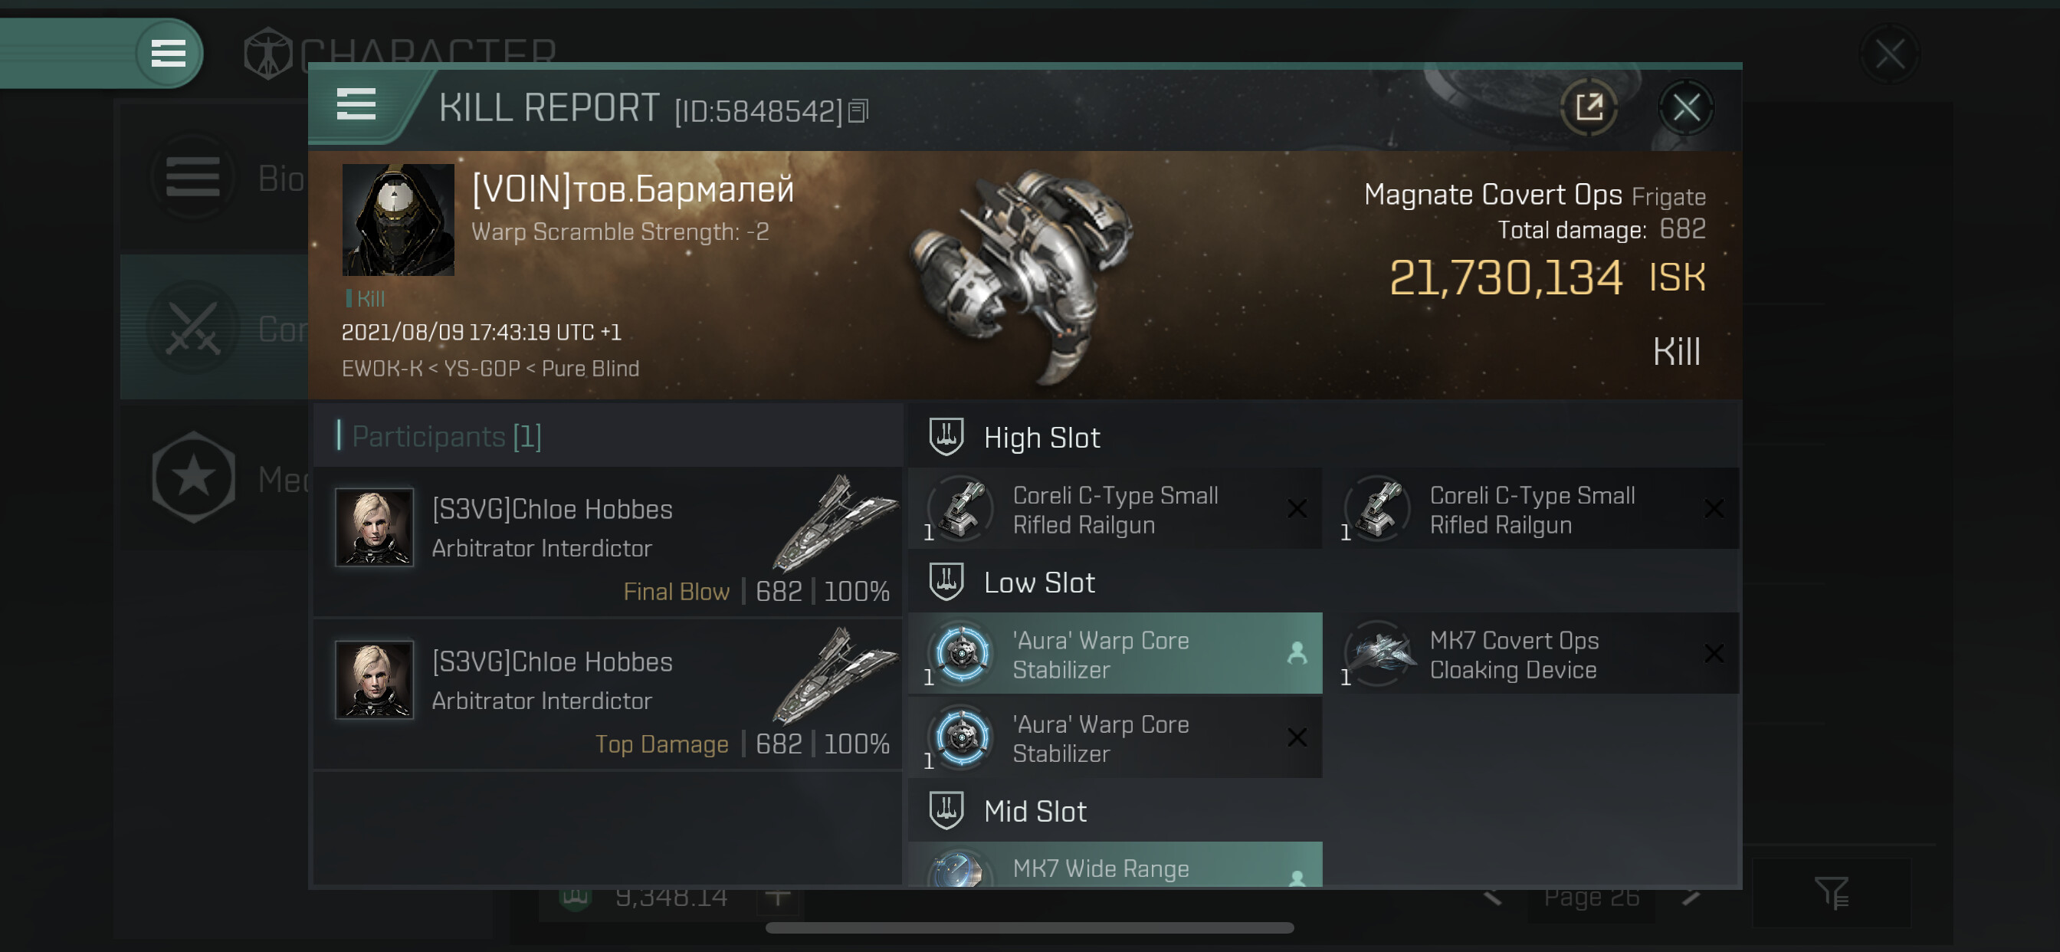Screen dimensions: 2060x952
Task: Toggle the X mark on second Coreli Railgun
Action: [x=1714, y=509]
